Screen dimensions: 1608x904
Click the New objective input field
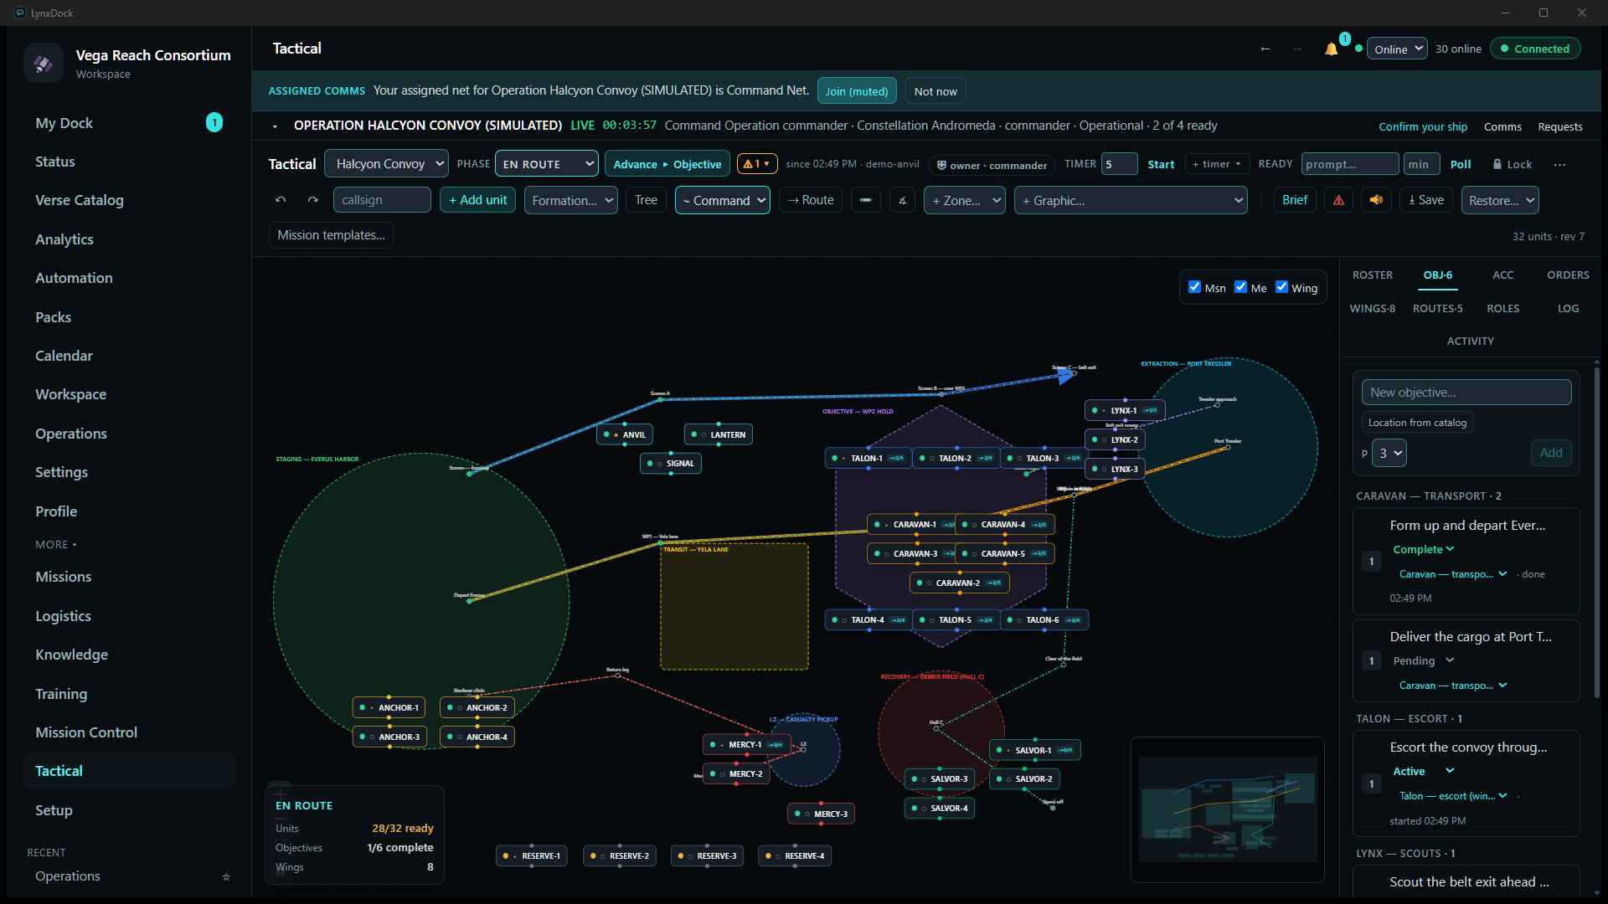1466,393
